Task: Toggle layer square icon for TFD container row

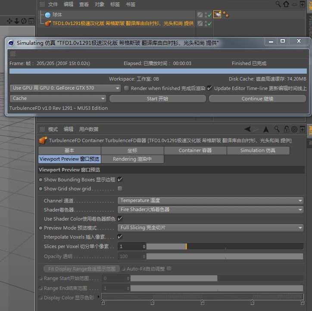Action: (200, 23)
